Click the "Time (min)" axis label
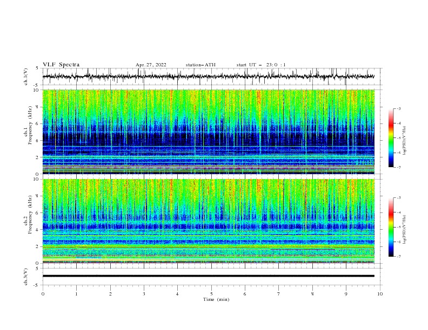 (x=216, y=299)
